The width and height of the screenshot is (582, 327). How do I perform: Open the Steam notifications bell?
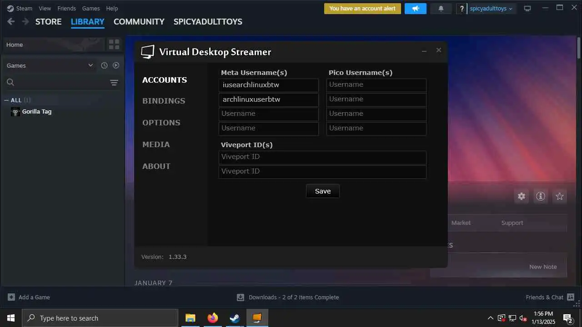click(441, 8)
